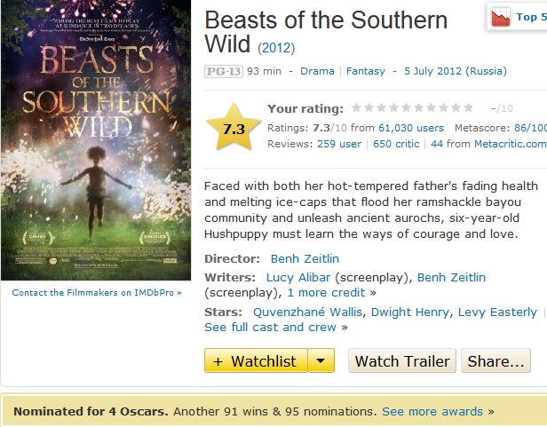
Task: Select the Drama genre link
Action: point(317,71)
